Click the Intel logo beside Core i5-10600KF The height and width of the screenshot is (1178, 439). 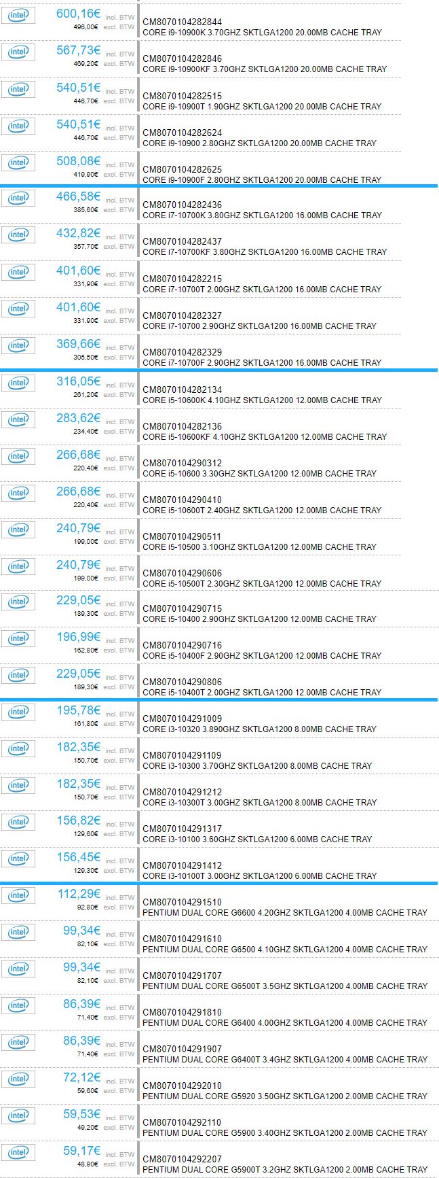pos(18,419)
